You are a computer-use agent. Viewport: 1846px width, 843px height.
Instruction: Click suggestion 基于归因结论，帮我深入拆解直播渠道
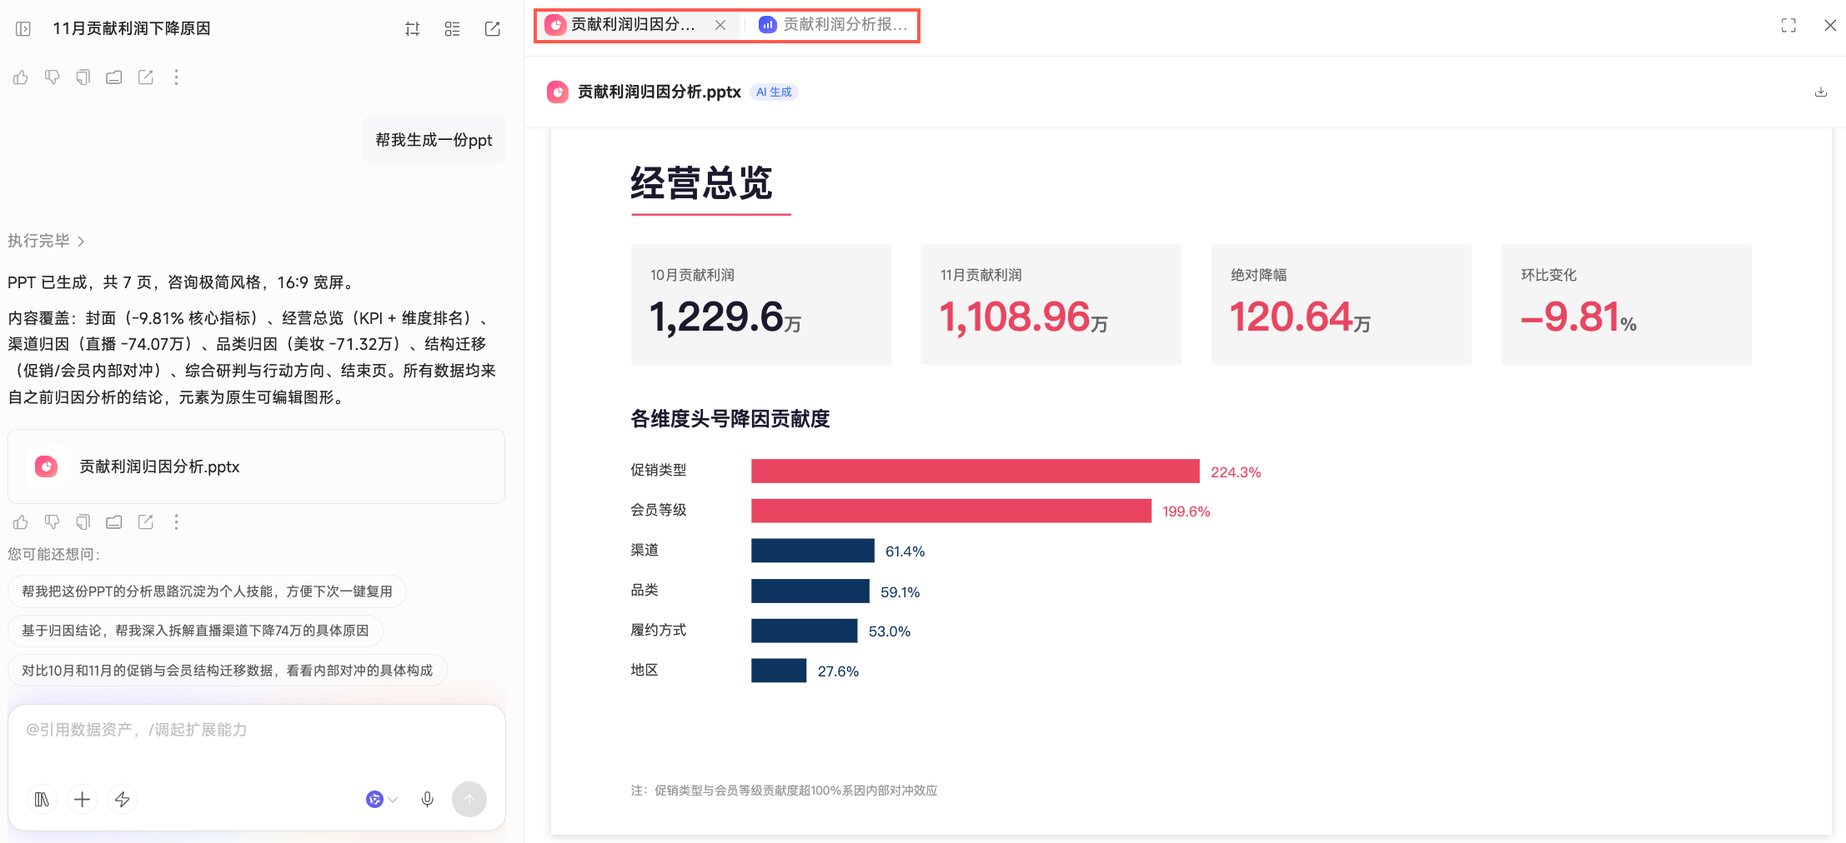pos(195,631)
